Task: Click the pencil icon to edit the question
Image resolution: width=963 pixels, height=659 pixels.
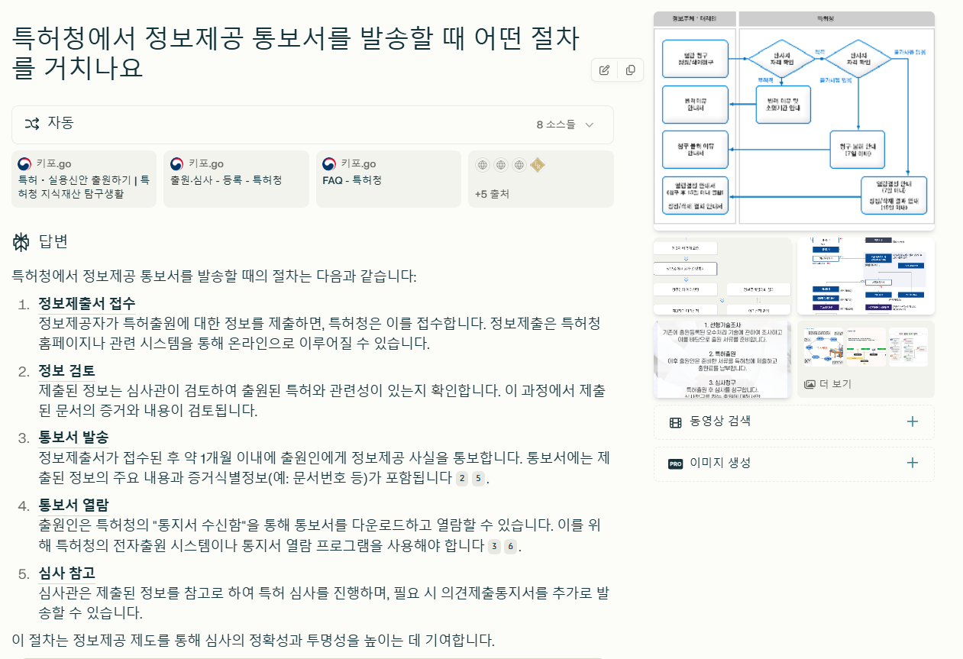Action: 603,69
